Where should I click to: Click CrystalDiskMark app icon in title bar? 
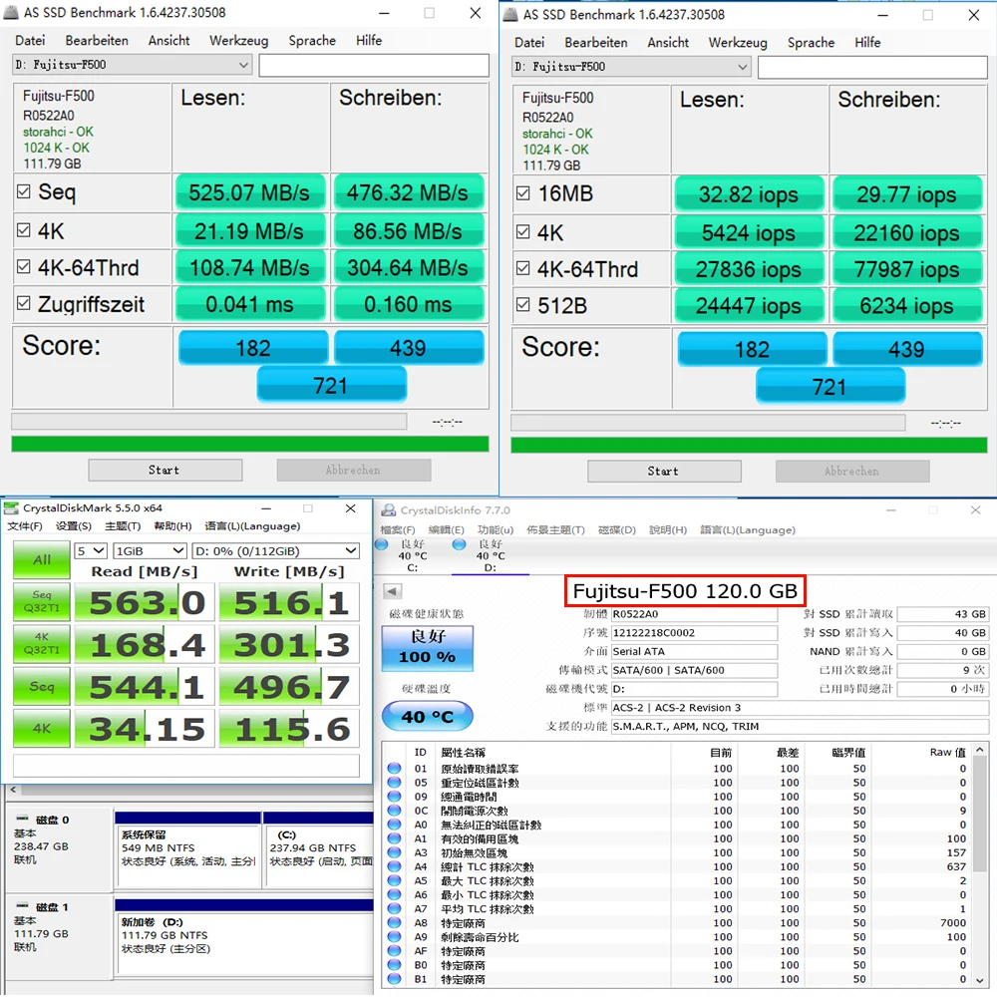(11, 508)
